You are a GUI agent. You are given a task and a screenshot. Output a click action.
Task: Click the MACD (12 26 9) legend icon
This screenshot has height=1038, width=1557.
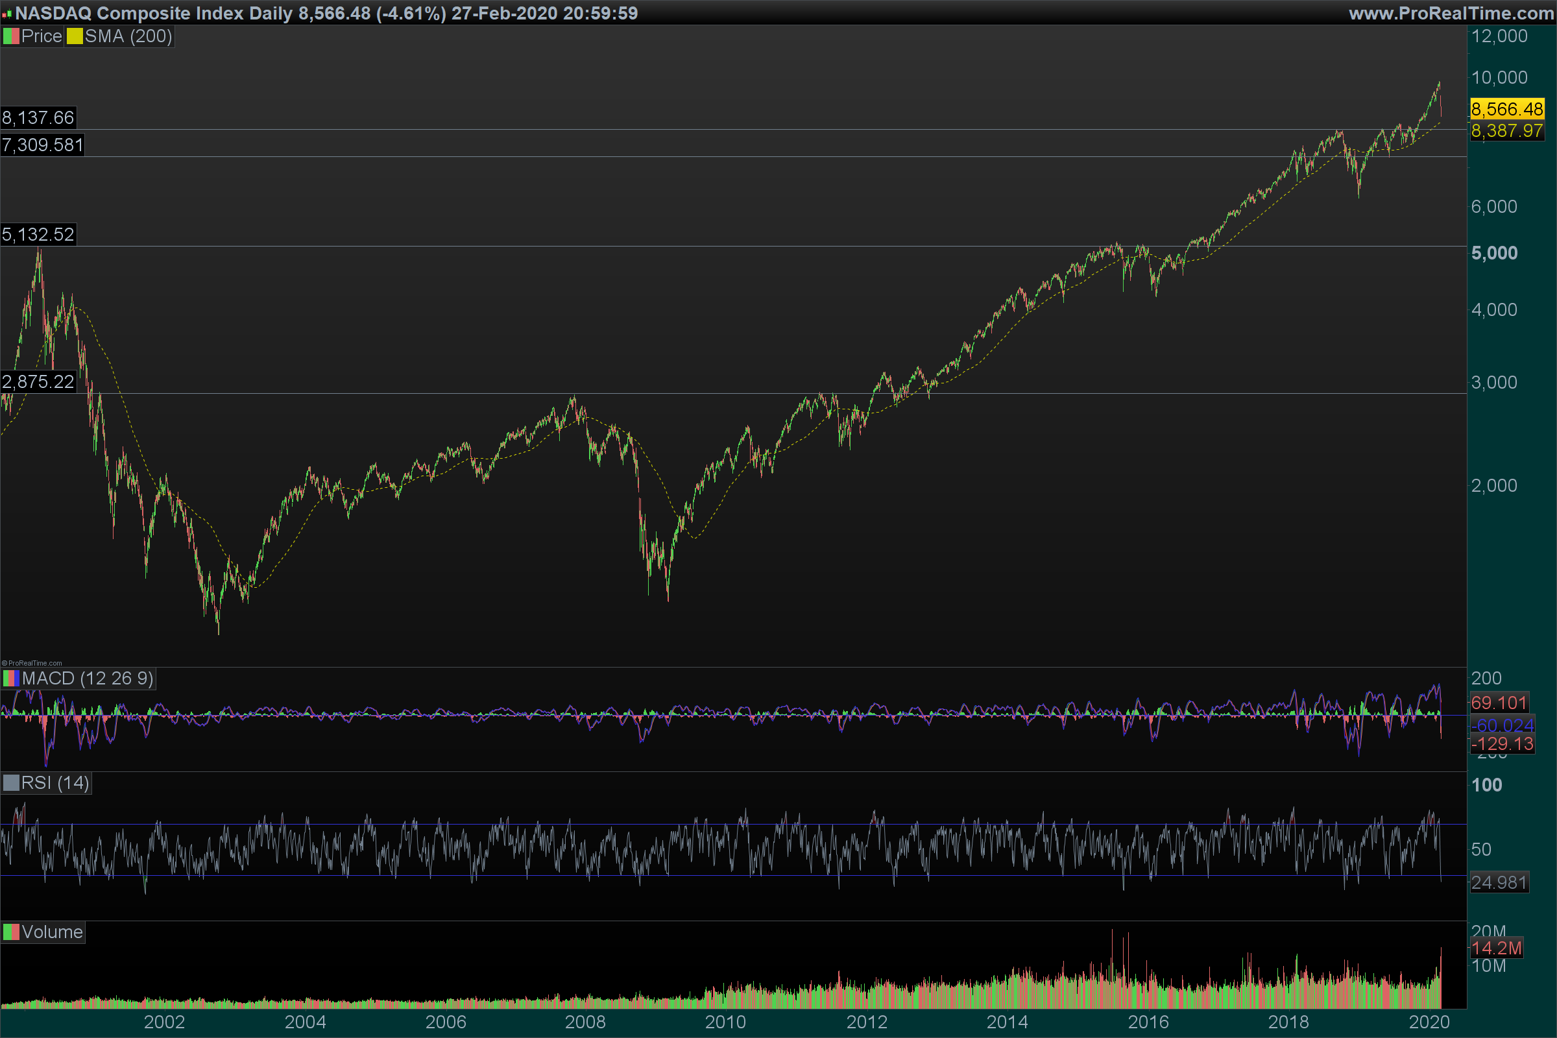click(11, 679)
